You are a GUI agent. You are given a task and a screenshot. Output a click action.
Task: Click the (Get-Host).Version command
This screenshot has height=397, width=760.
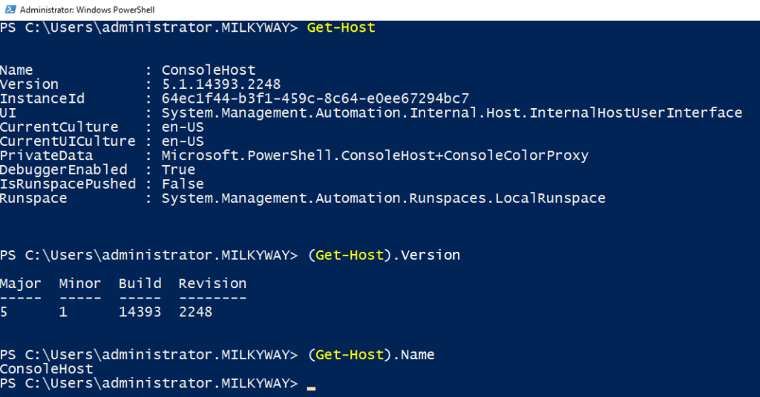point(384,255)
